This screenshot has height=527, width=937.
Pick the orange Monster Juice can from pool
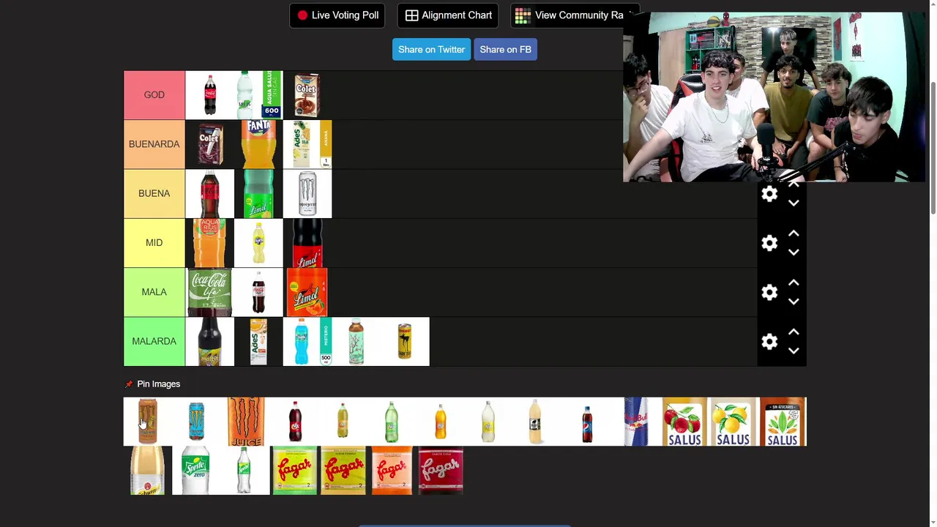pyautogui.click(x=245, y=422)
